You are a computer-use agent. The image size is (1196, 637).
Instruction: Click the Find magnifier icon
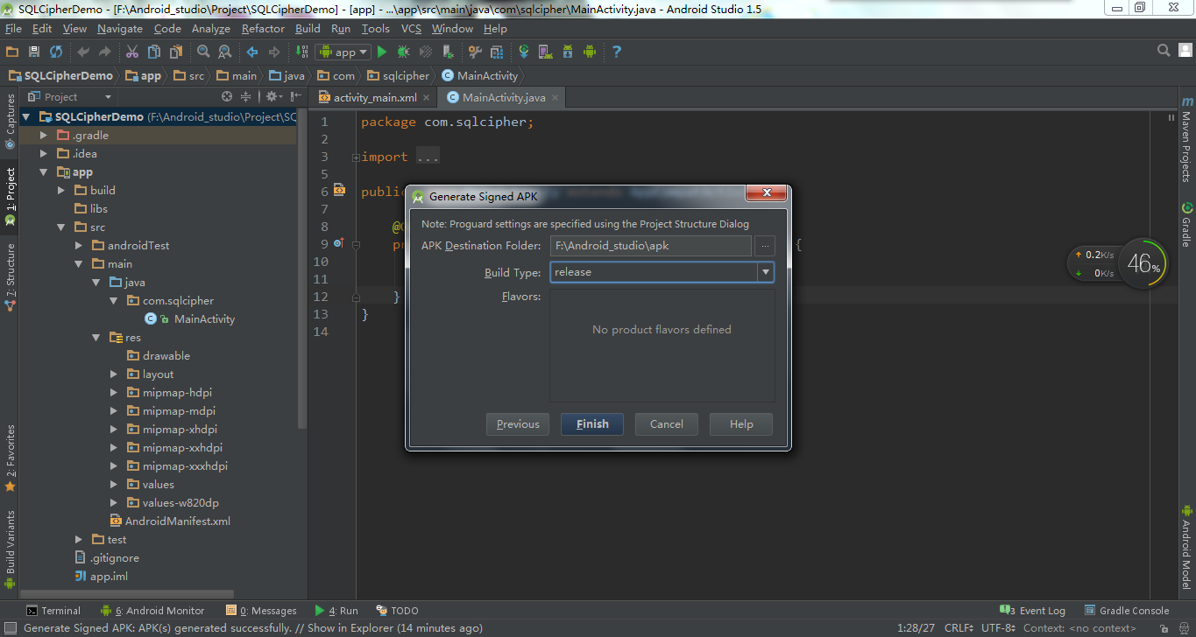click(203, 52)
